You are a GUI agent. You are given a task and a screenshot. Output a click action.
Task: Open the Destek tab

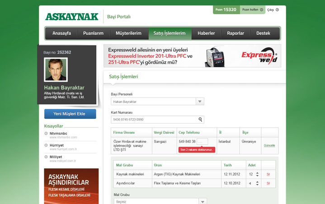pos(263,33)
